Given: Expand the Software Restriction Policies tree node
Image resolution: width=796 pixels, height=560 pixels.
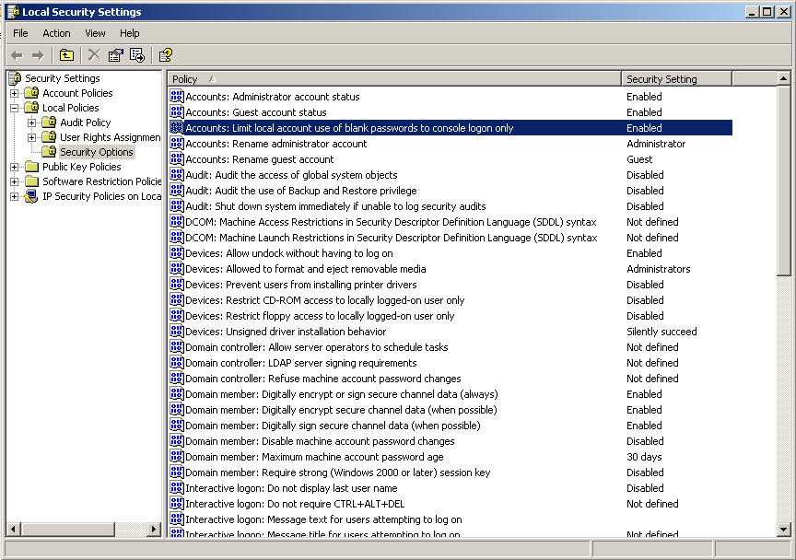Looking at the screenshot, I should (x=15, y=181).
